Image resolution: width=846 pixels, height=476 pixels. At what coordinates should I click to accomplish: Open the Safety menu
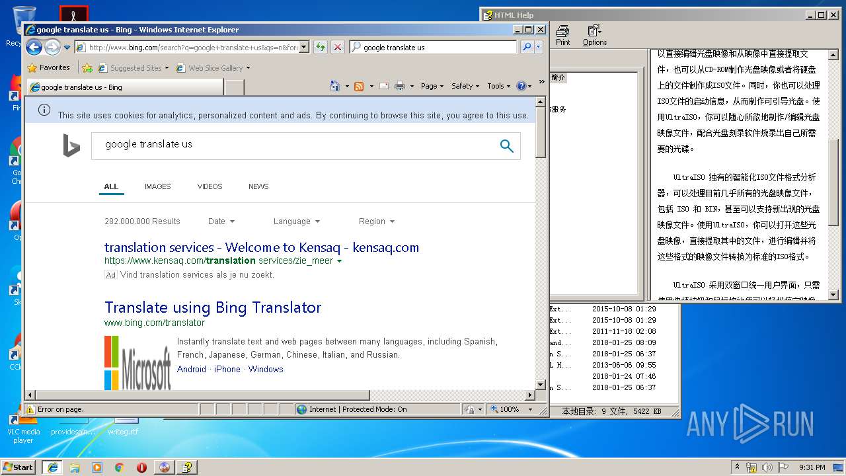click(x=465, y=86)
